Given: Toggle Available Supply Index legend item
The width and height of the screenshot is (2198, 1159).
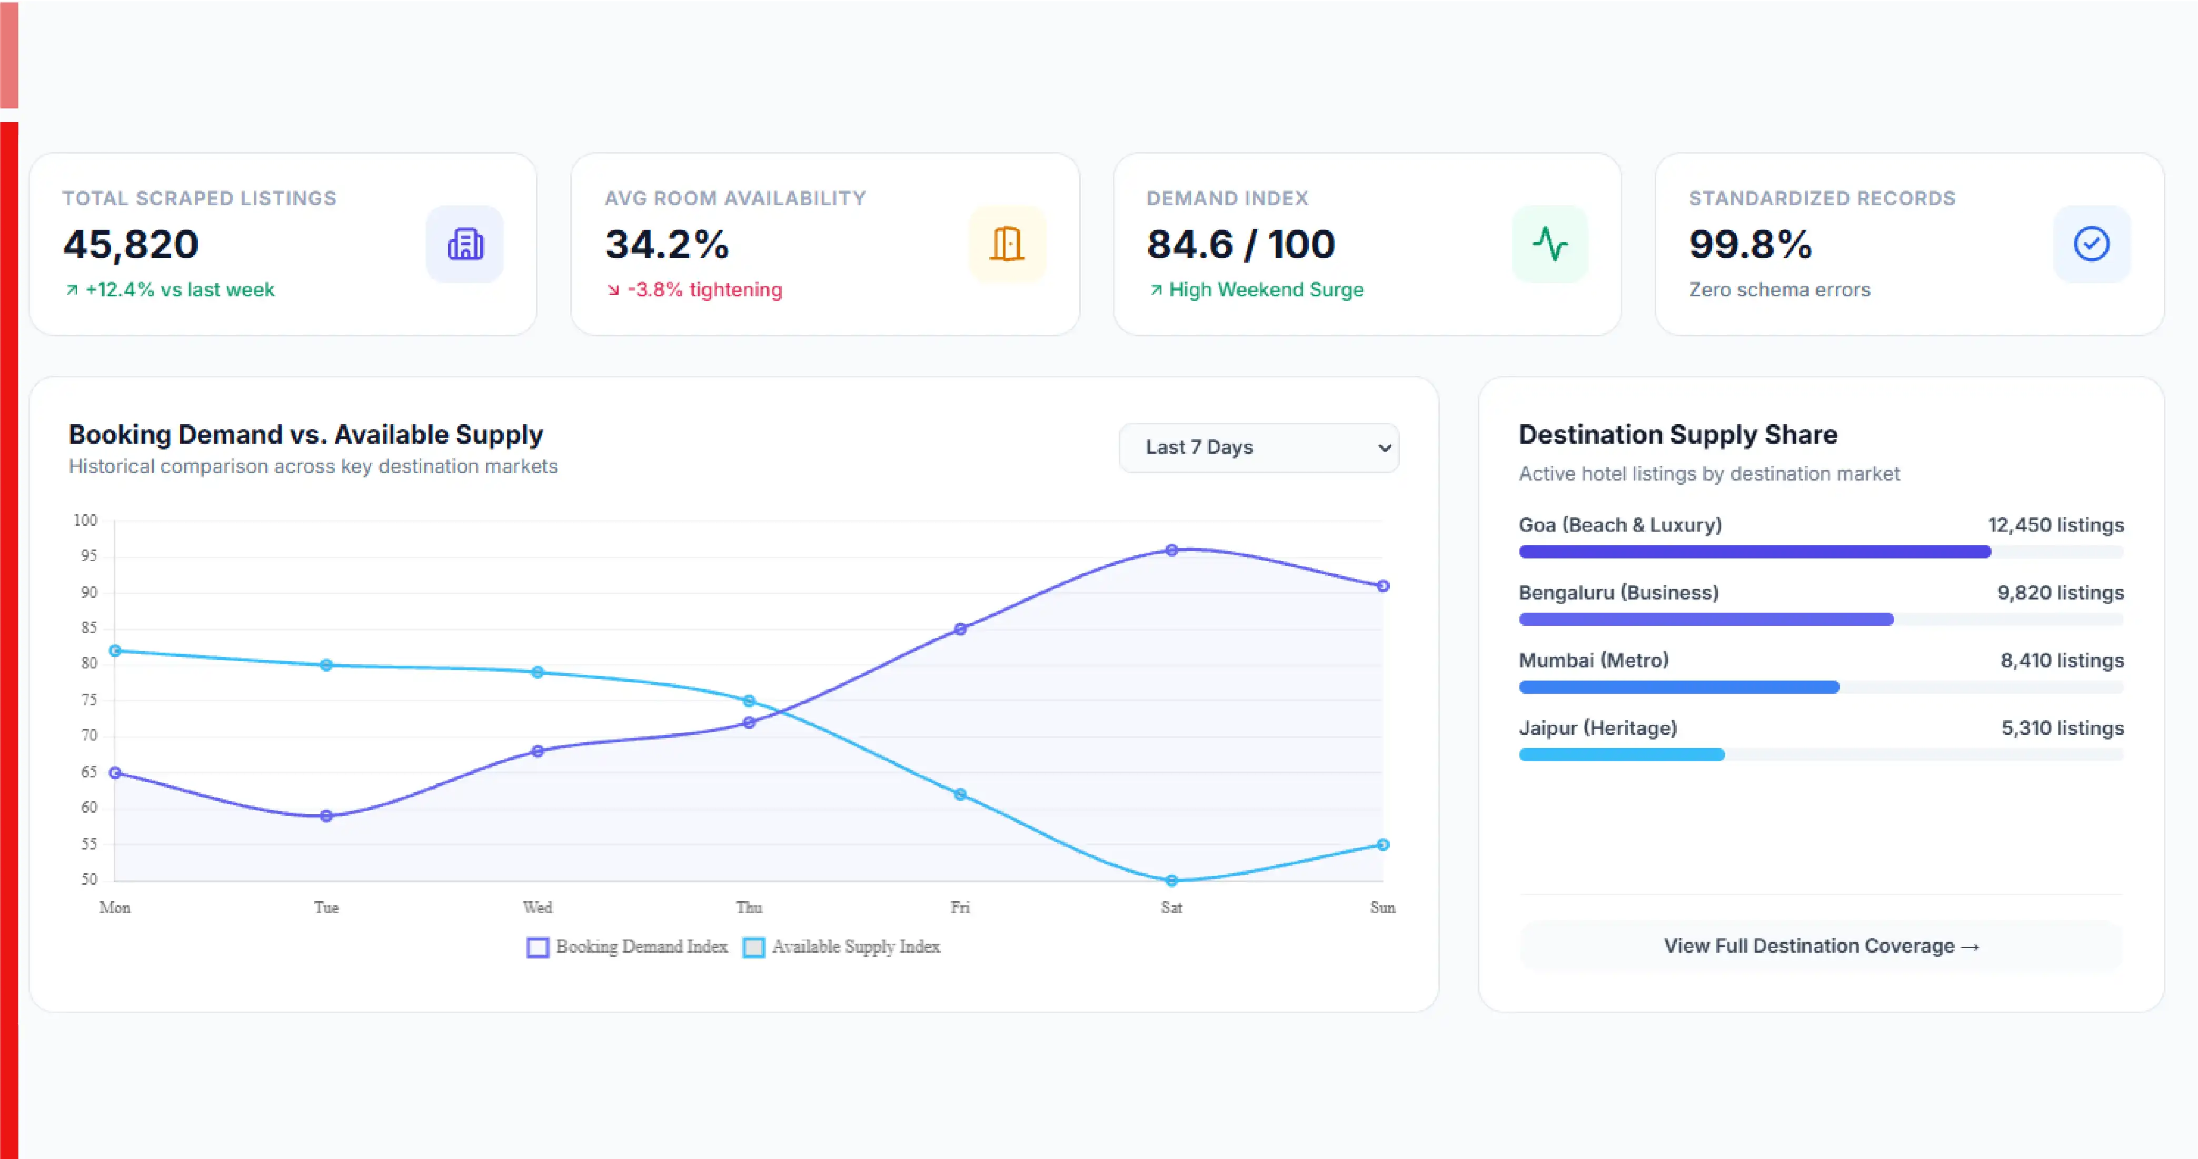Looking at the screenshot, I should click(841, 947).
